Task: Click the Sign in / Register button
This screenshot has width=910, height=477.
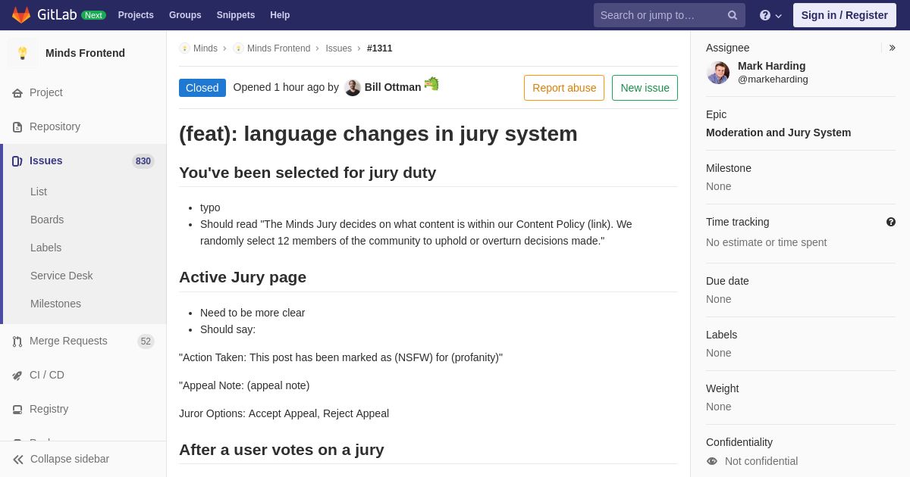Action: [845, 15]
